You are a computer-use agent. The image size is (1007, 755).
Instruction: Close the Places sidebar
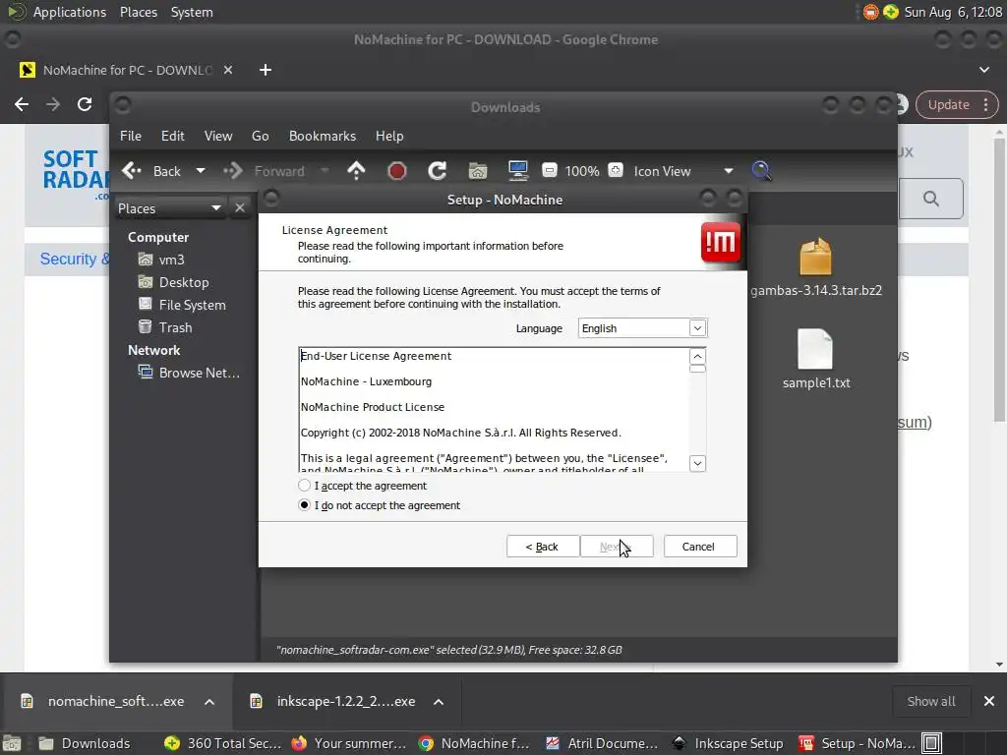pyautogui.click(x=240, y=208)
